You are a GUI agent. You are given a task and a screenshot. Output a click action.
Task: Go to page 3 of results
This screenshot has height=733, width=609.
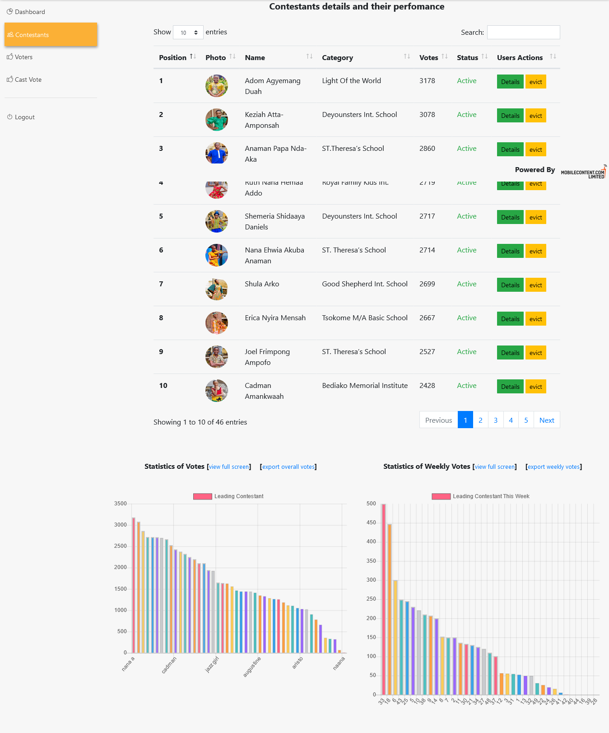click(x=496, y=420)
